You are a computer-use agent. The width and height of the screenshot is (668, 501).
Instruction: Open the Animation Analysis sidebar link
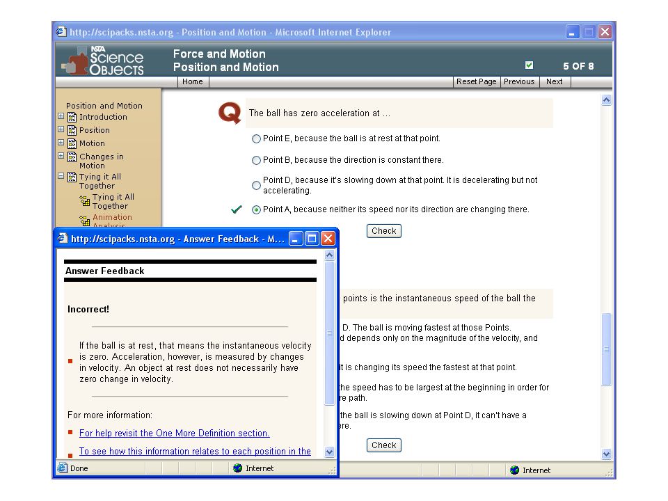click(x=112, y=221)
